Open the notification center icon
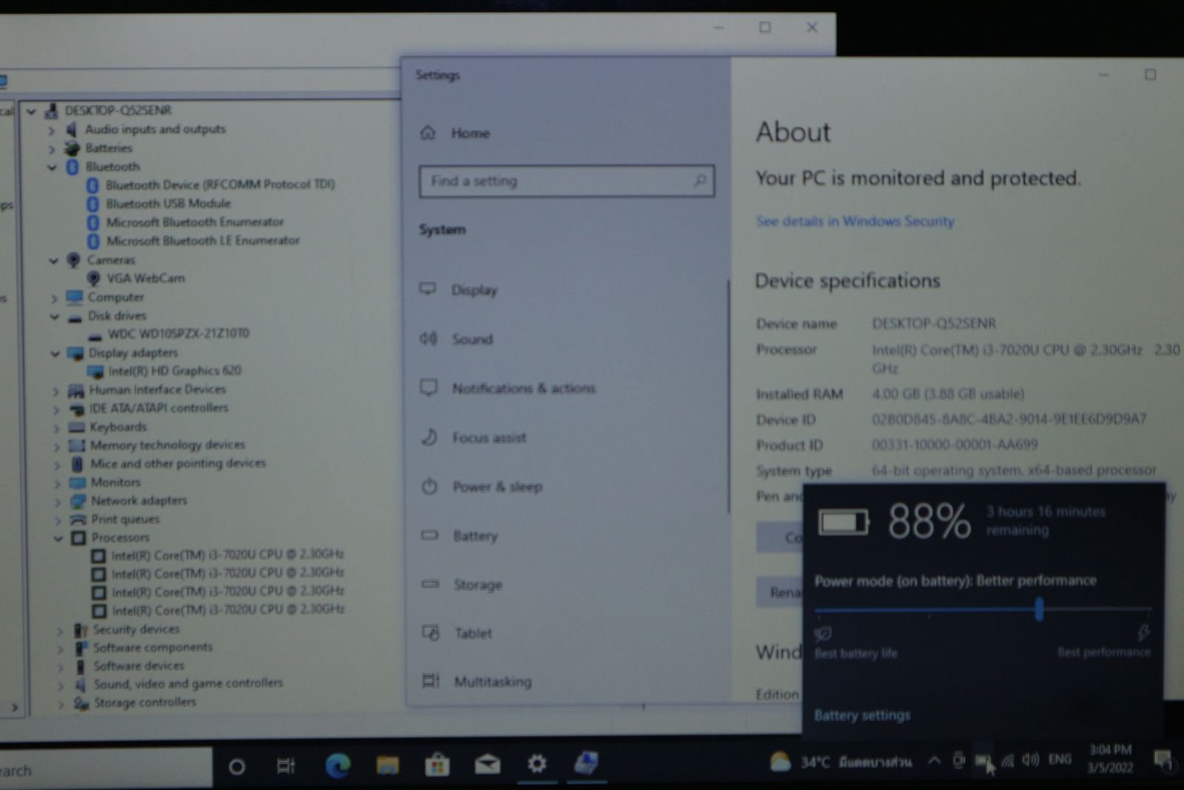Viewport: 1184px width, 790px height. pyautogui.click(x=1163, y=760)
